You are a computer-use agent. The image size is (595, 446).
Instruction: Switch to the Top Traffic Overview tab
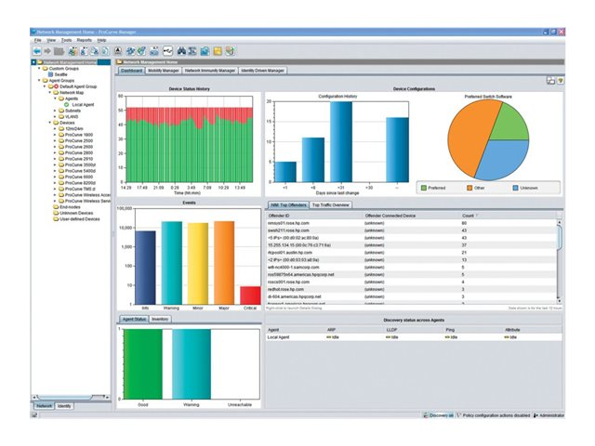[x=330, y=203]
